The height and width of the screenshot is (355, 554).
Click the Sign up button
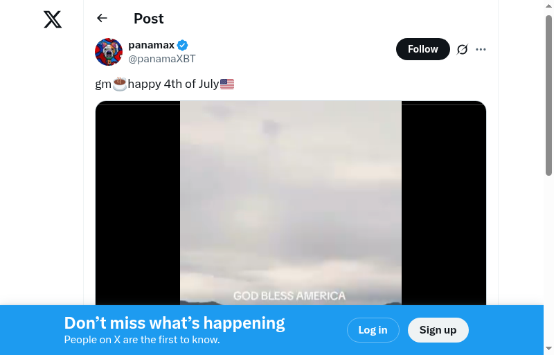(438, 330)
